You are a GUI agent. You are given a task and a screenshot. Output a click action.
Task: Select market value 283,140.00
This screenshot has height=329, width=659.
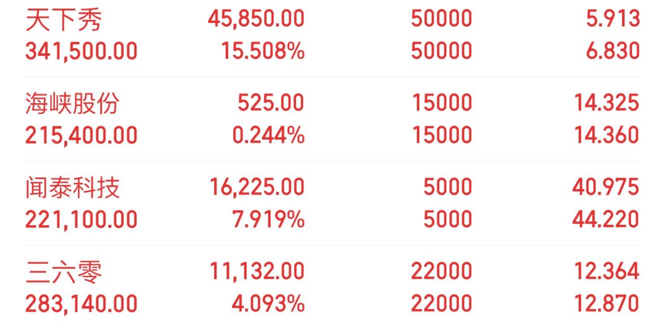click(82, 304)
